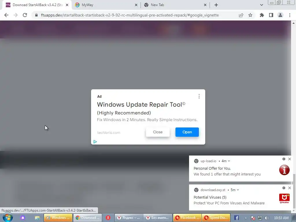Viewport: 296px width, 222px height.
Task: Go back using the browser back arrow
Action: coord(6,15)
